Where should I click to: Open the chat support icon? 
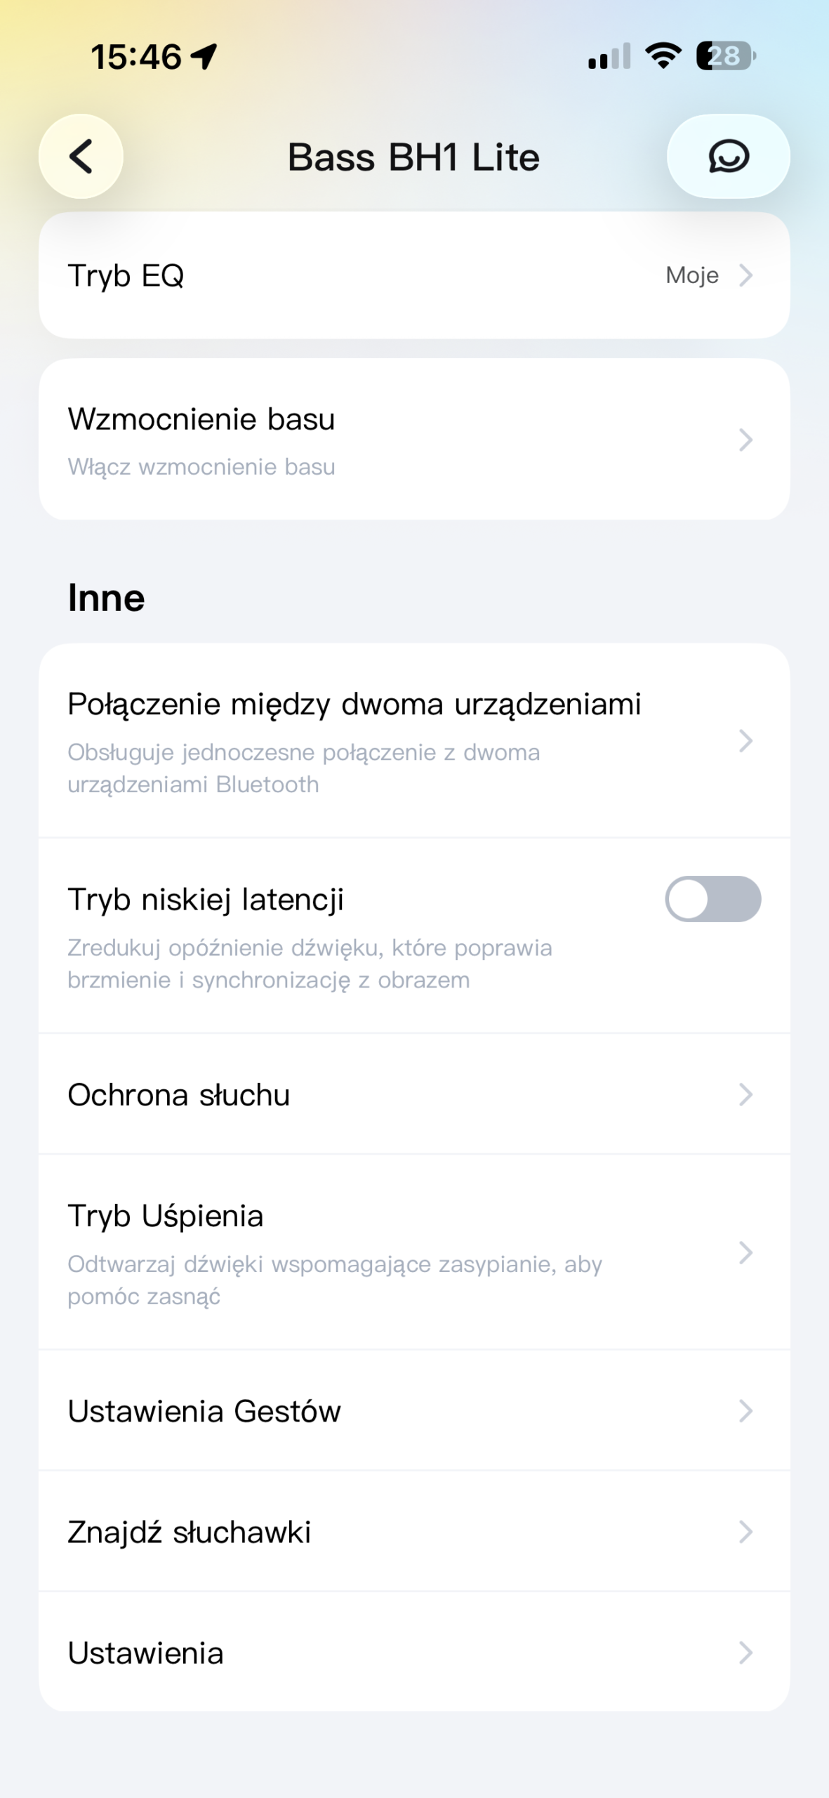tap(728, 156)
